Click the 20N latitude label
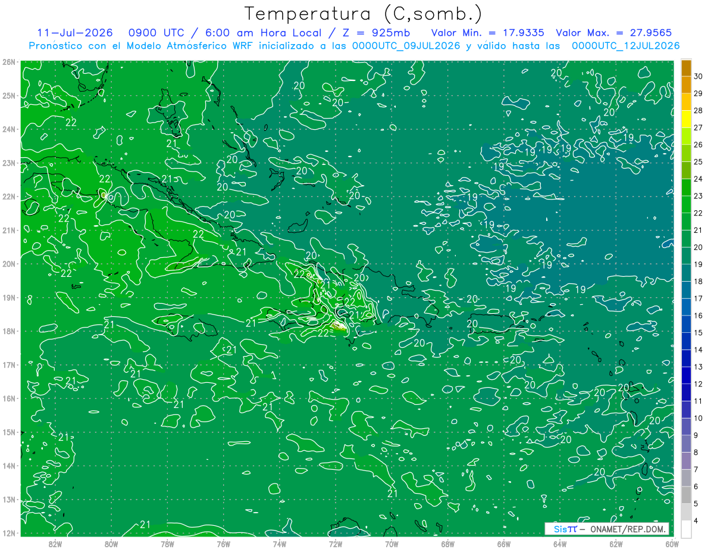The height and width of the screenshot is (552, 714). tap(9, 264)
